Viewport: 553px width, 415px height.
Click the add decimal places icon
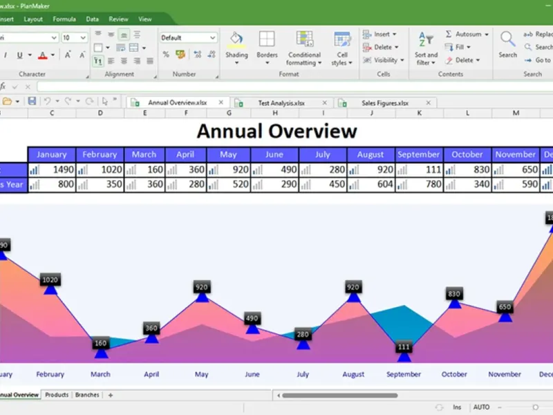click(197, 55)
